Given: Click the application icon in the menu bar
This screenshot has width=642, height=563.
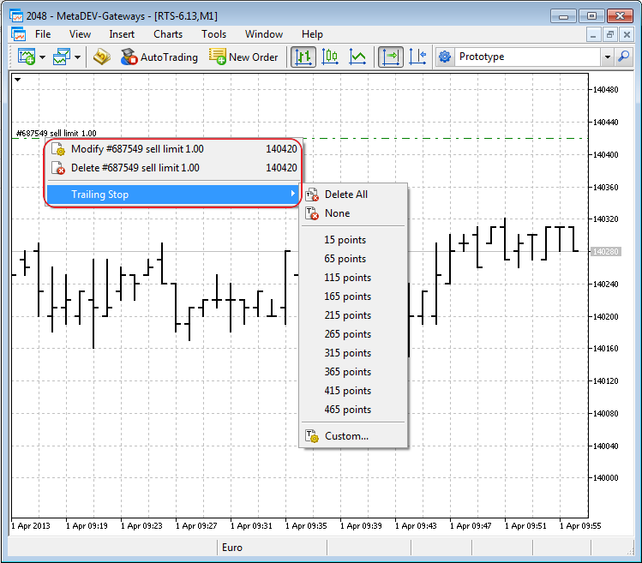Looking at the screenshot, I should pyautogui.click(x=18, y=34).
